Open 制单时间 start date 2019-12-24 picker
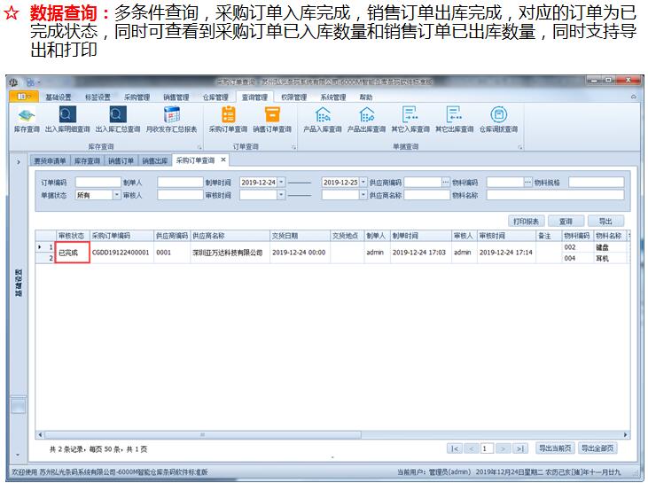The height and width of the screenshot is (491, 648). coord(281,183)
